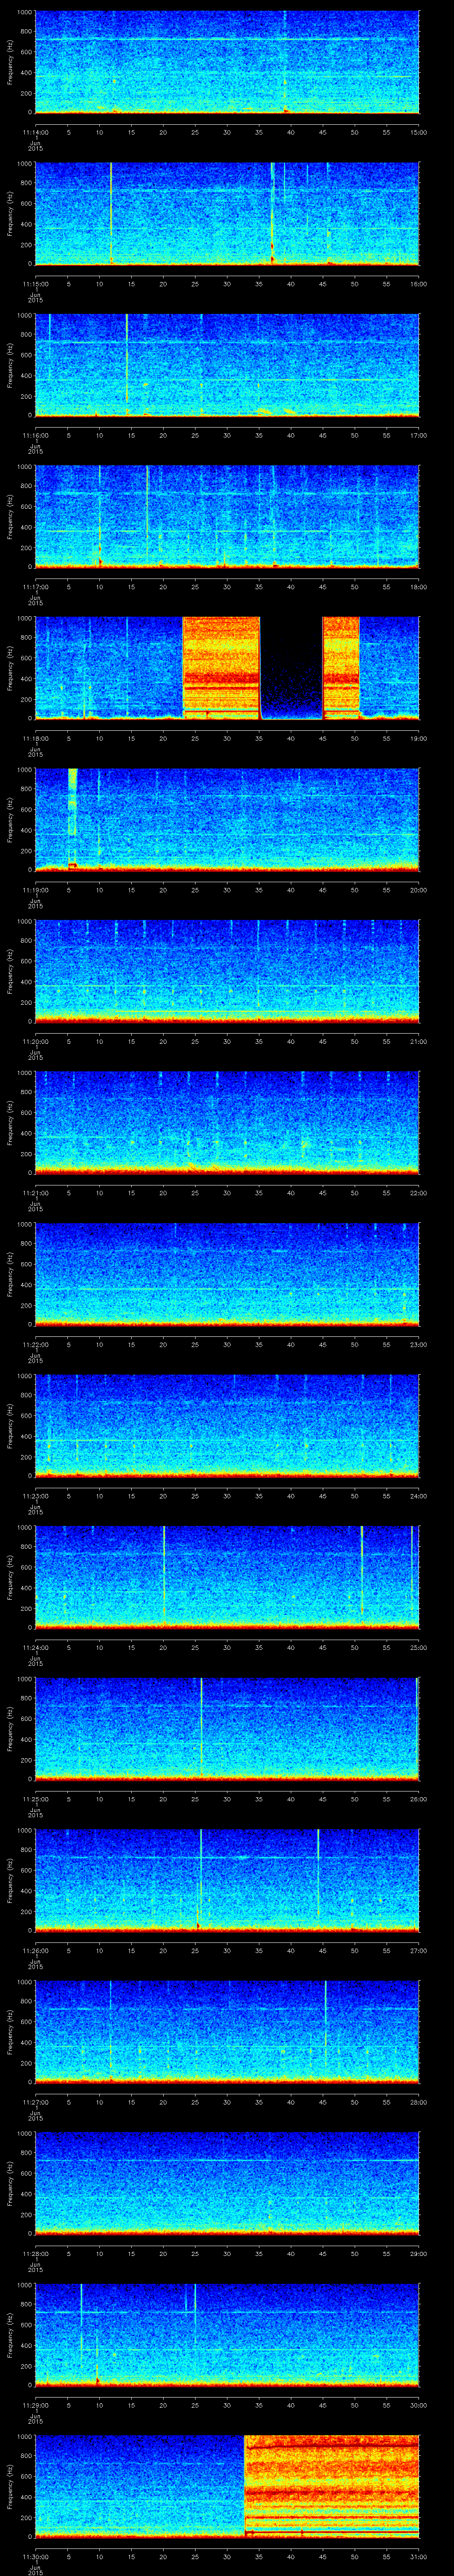Pick the spectrogram panel starting at 11:28:00
This screenshot has height=2576, width=454.
(x=227, y=2184)
